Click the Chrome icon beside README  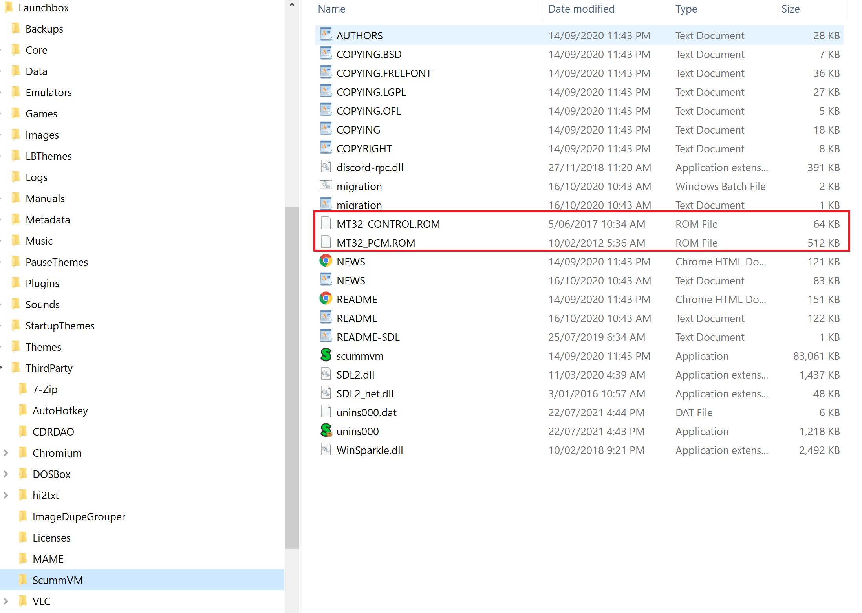pos(326,298)
